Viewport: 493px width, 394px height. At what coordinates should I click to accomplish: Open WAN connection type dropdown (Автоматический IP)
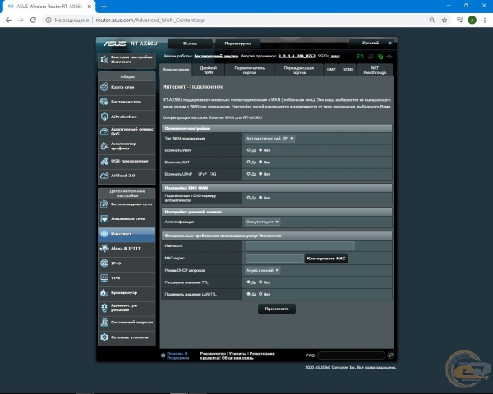pos(270,138)
